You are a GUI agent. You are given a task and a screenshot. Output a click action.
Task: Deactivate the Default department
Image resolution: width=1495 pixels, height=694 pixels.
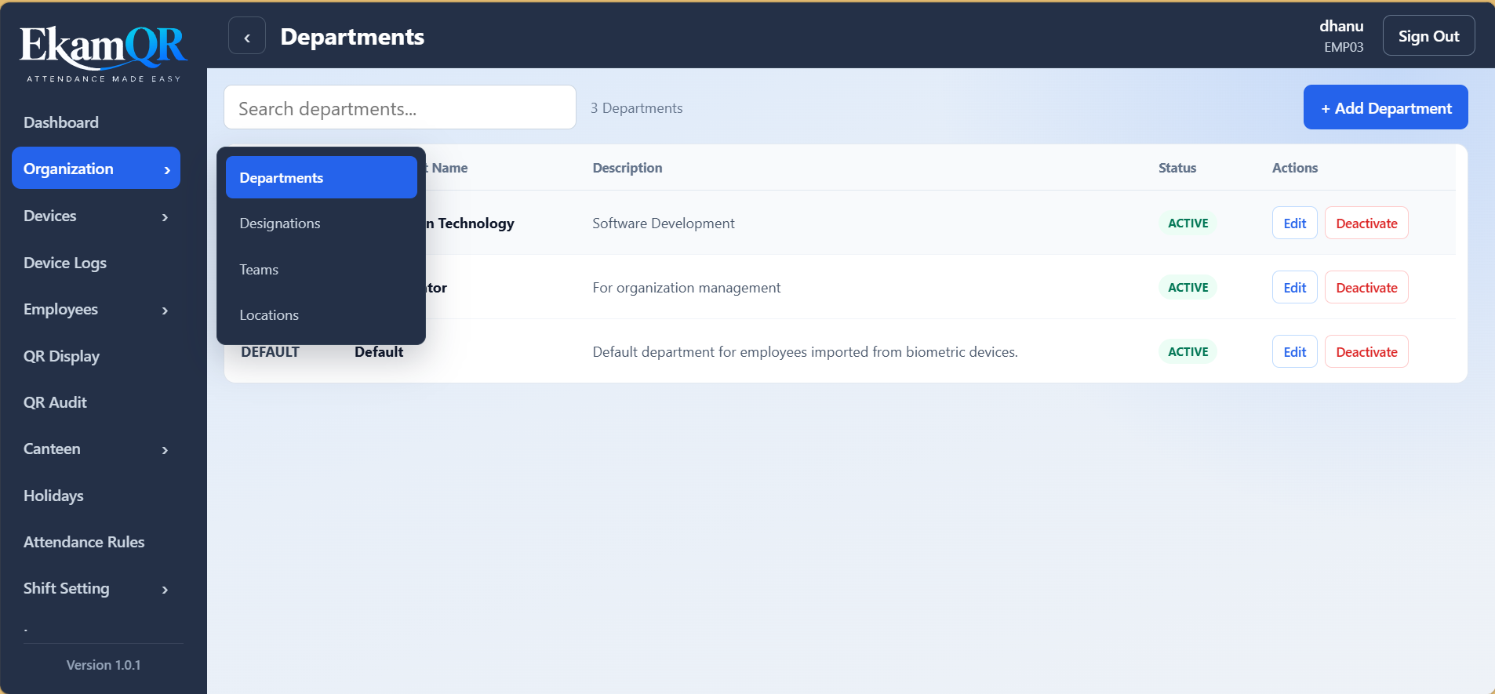point(1366,352)
